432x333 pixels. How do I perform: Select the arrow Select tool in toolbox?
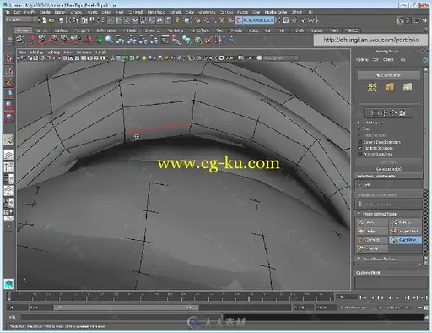coord(8,58)
